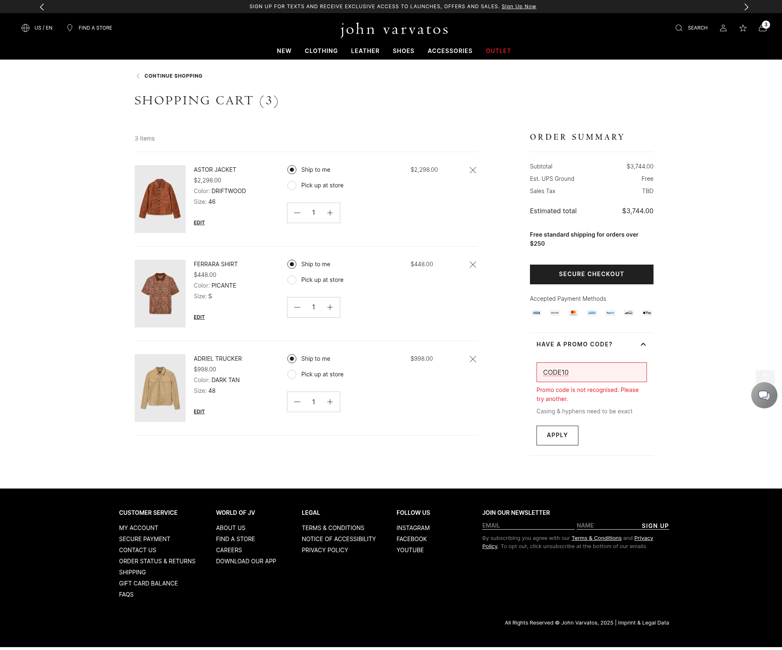This screenshot has width=782, height=650.
Task: Open the account profile icon
Action: 723,28
